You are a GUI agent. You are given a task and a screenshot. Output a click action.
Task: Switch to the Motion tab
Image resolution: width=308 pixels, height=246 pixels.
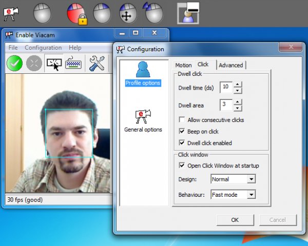[183, 65]
